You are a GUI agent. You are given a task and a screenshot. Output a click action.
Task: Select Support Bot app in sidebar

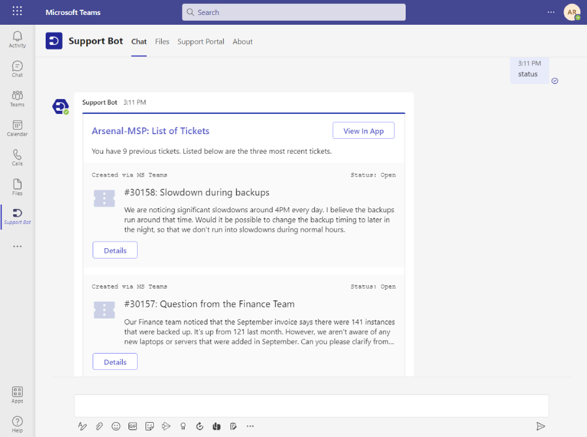click(x=17, y=217)
